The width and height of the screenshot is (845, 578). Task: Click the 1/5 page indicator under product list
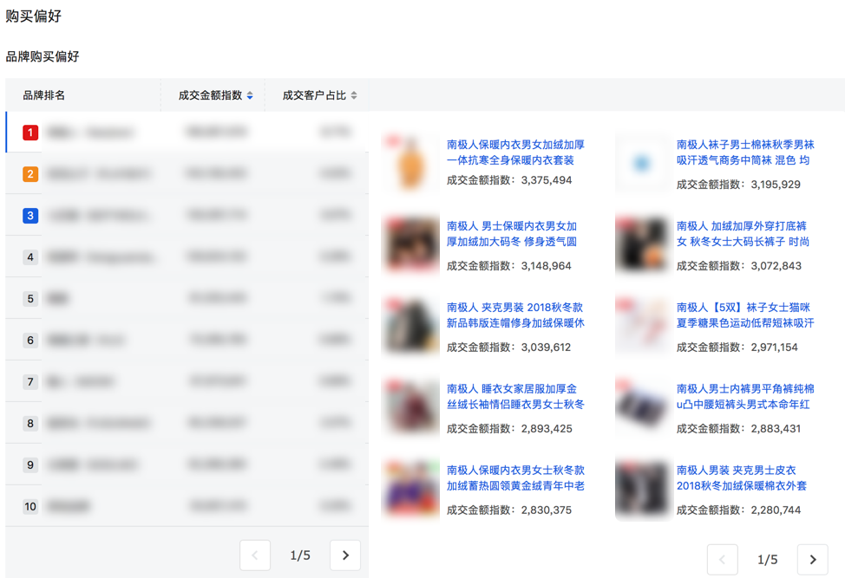click(768, 560)
